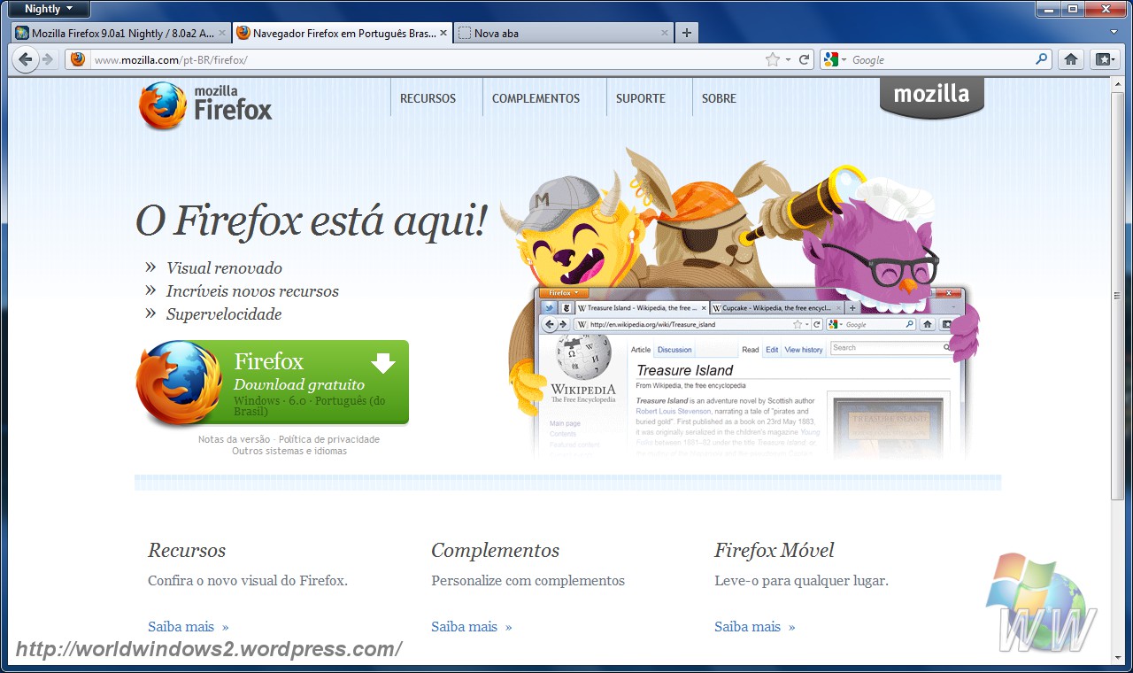Close the Mozilla Firefox 9.0a1 Nightly tab
Viewport: 1133px width, 673px height.
point(221,33)
